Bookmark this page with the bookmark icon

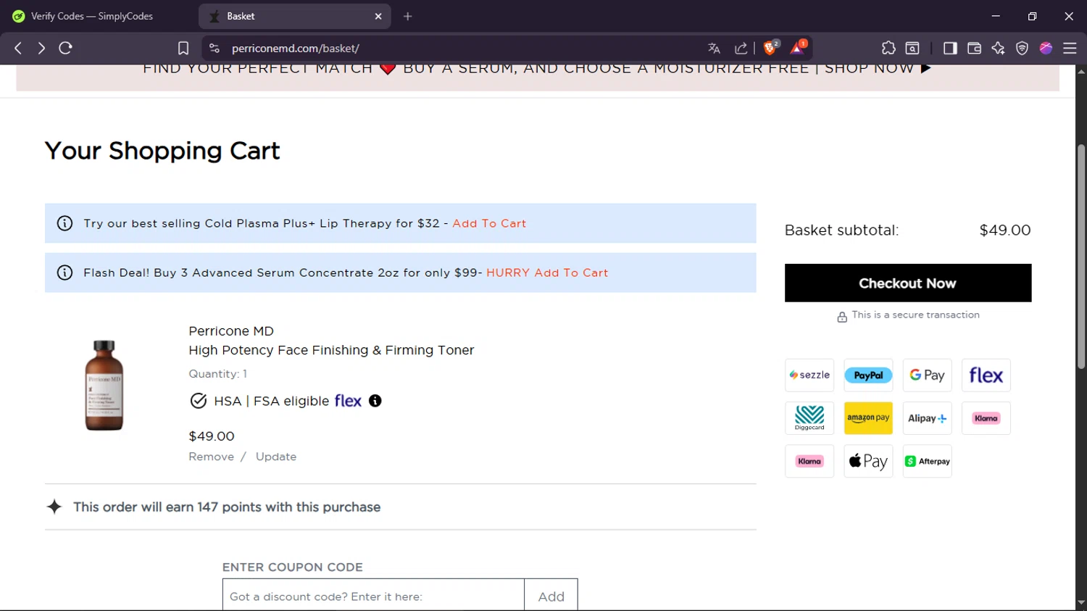[183, 48]
